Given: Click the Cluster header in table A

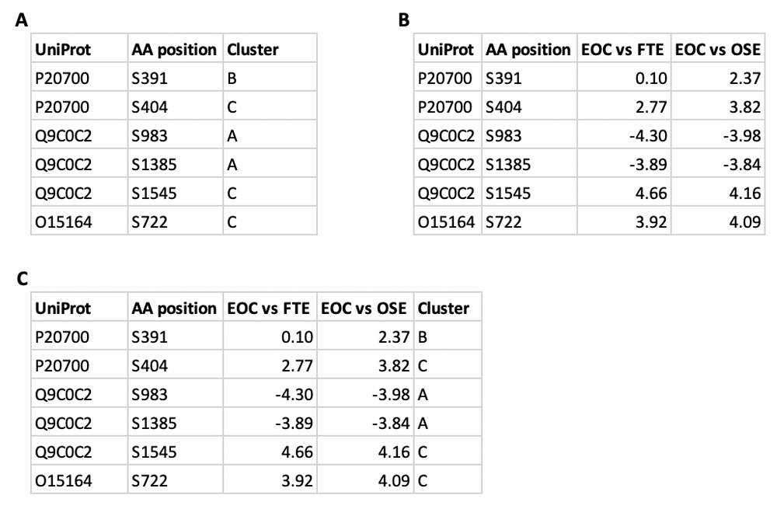Looking at the screenshot, I should pos(253,50).
